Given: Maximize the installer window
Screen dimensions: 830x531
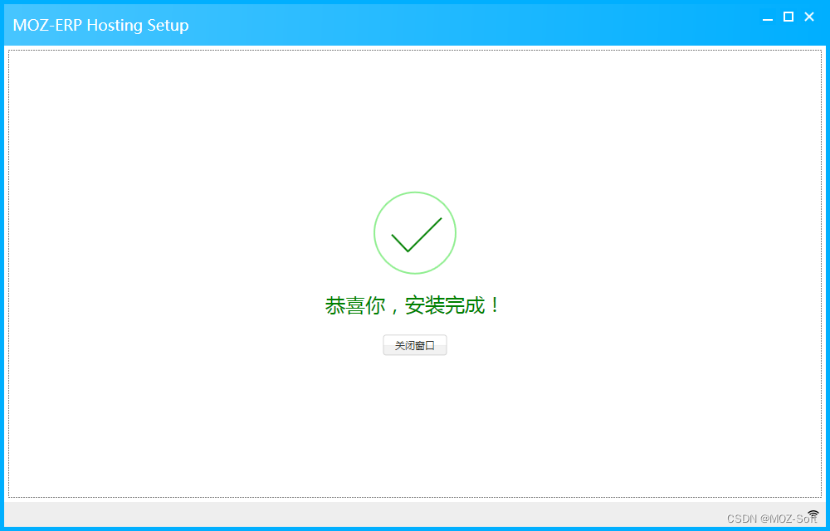Looking at the screenshot, I should pyautogui.click(x=788, y=17).
